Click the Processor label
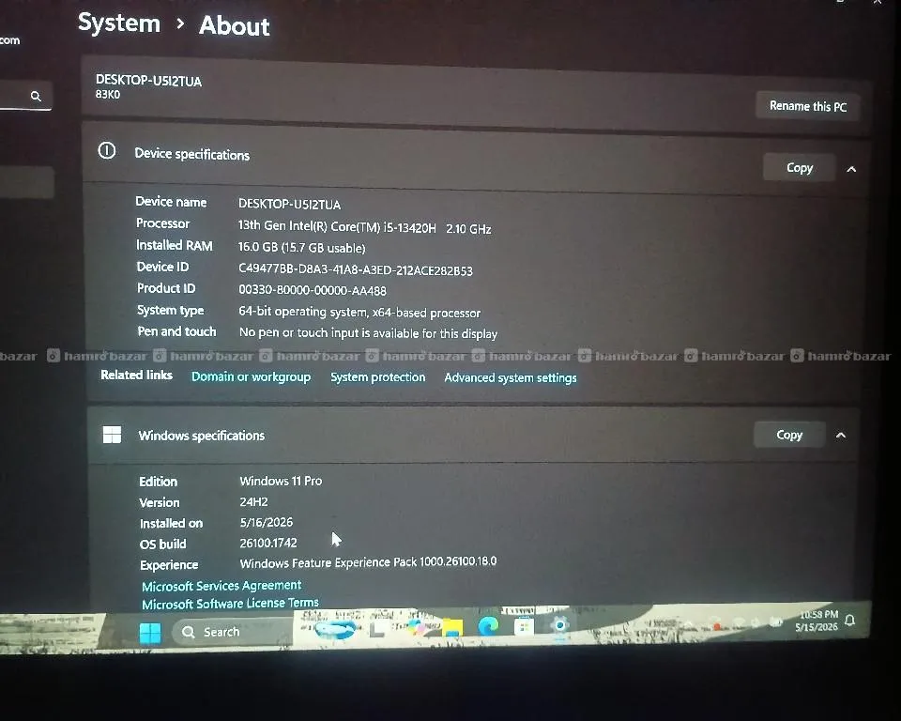This screenshot has height=721, width=901. point(162,223)
